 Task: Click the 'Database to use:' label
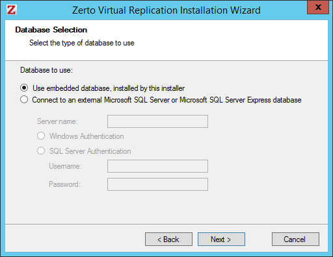point(46,70)
